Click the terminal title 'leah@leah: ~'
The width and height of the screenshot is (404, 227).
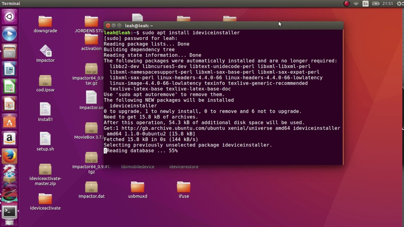point(139,26)
